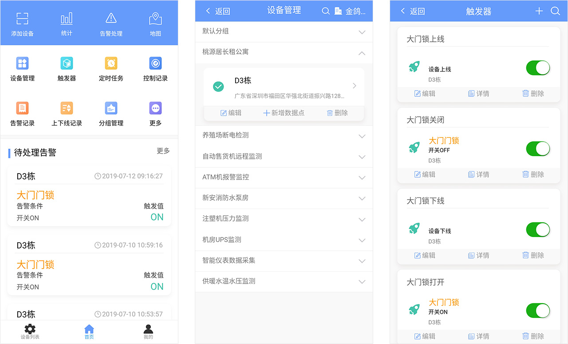Toggle off the 大门锁打开 trigger switch

coord(538,311)
